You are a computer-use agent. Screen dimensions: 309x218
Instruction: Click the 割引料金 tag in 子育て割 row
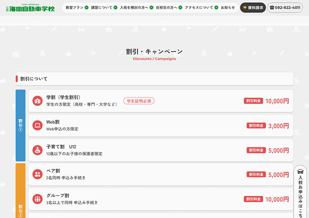coord(256,150)
